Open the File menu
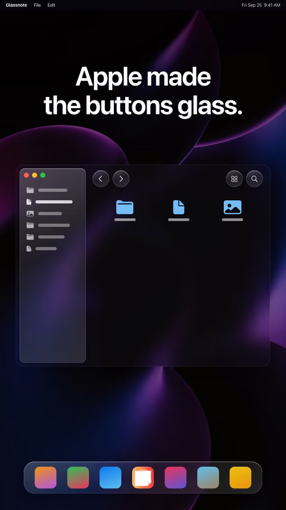This screenshot has width=286, height=510. (x=38, y=5)
